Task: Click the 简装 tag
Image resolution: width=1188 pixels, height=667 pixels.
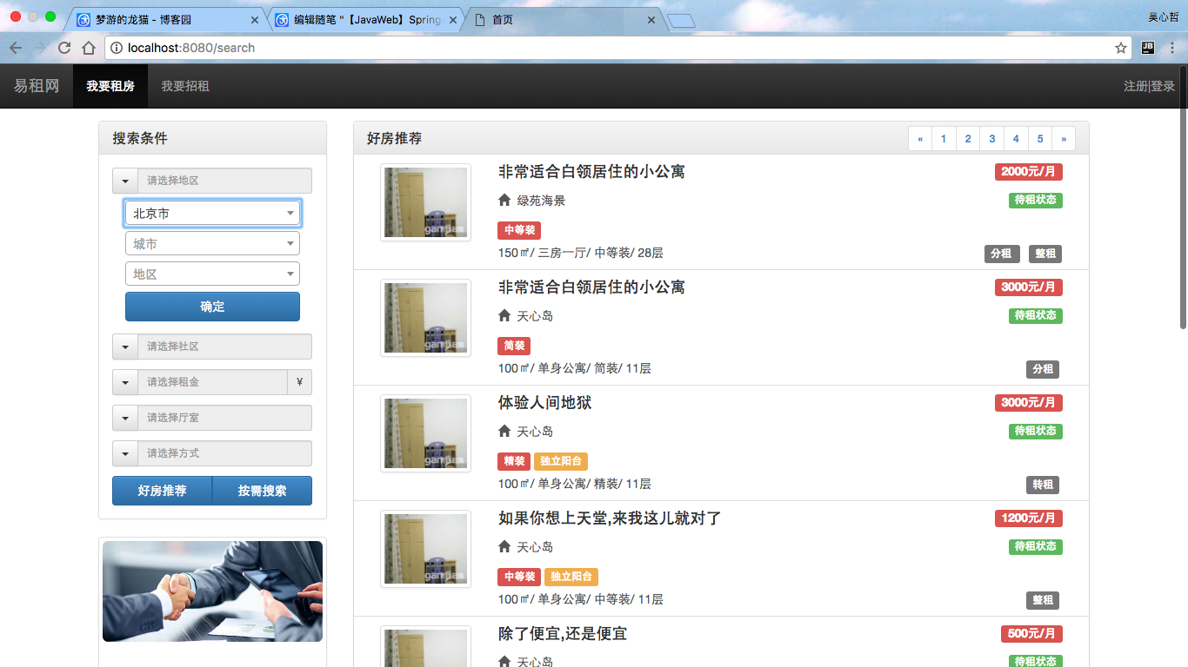Action: tap(514, 346)
